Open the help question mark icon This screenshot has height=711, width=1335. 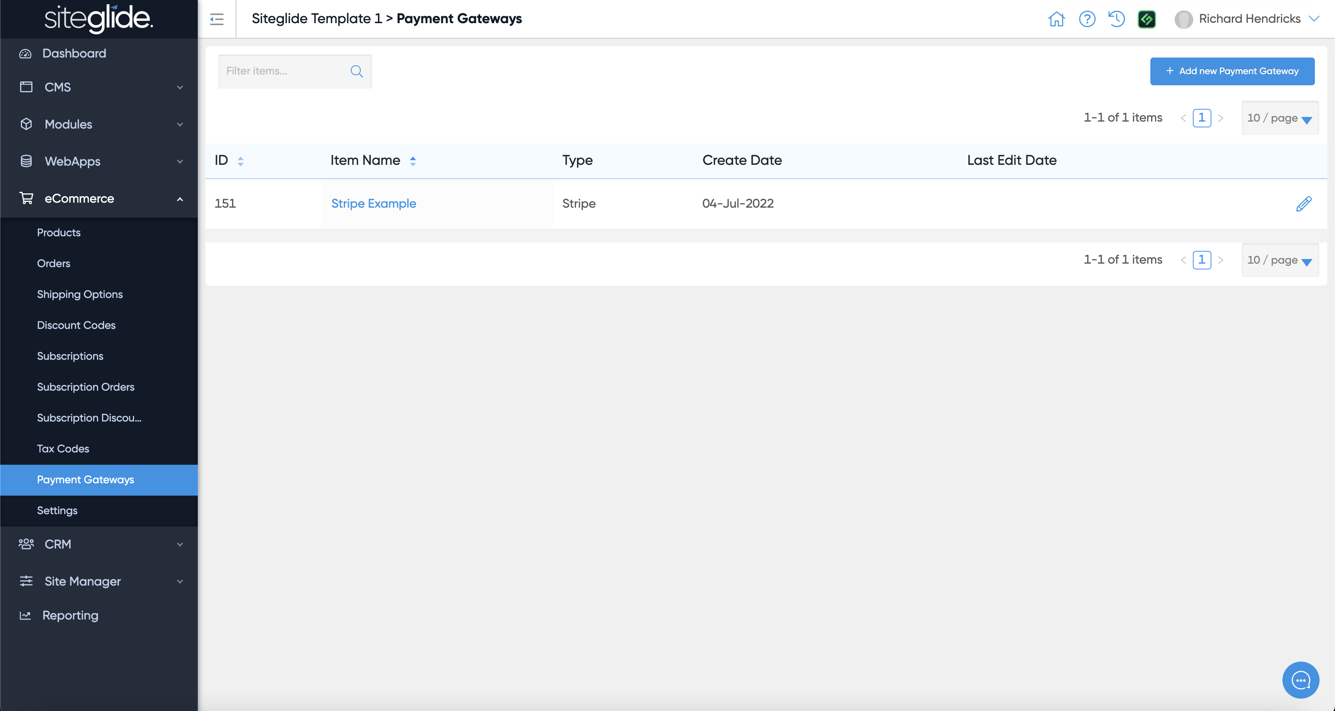coord(1087,19)
